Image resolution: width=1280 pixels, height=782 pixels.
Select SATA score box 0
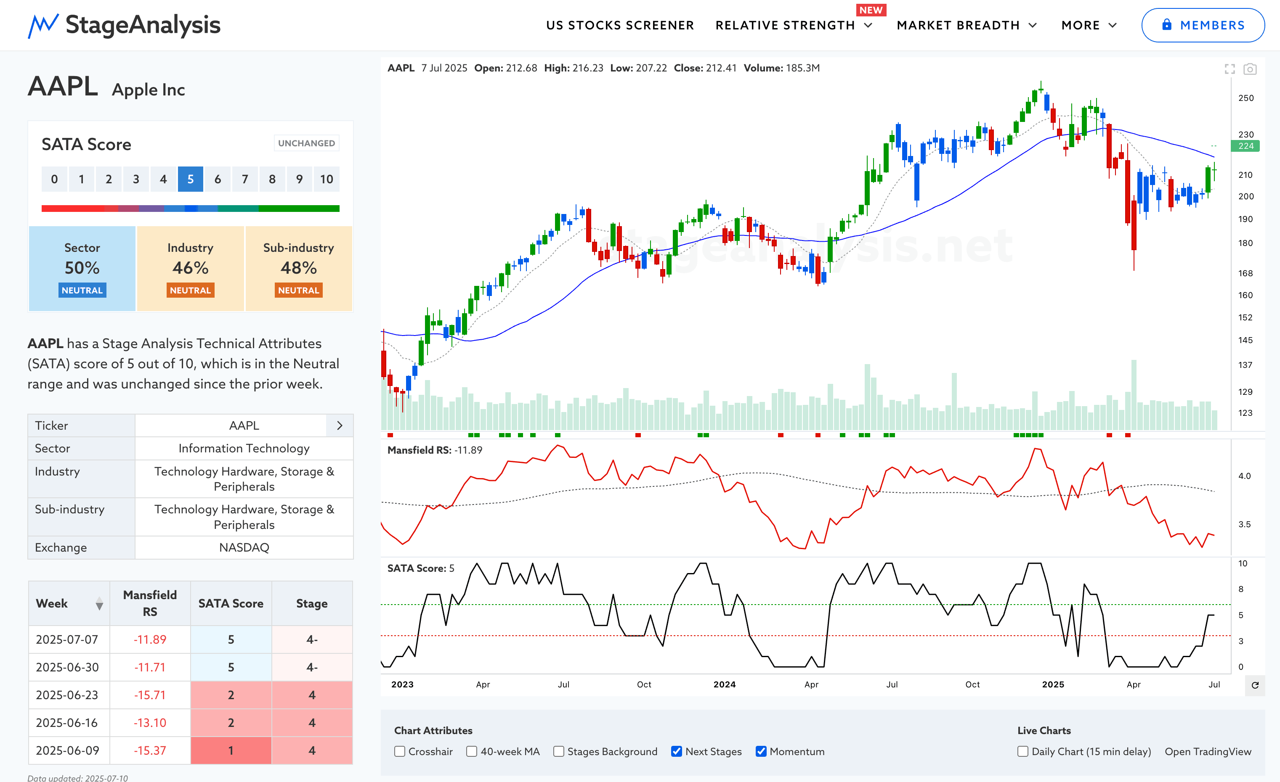(54, 179)
